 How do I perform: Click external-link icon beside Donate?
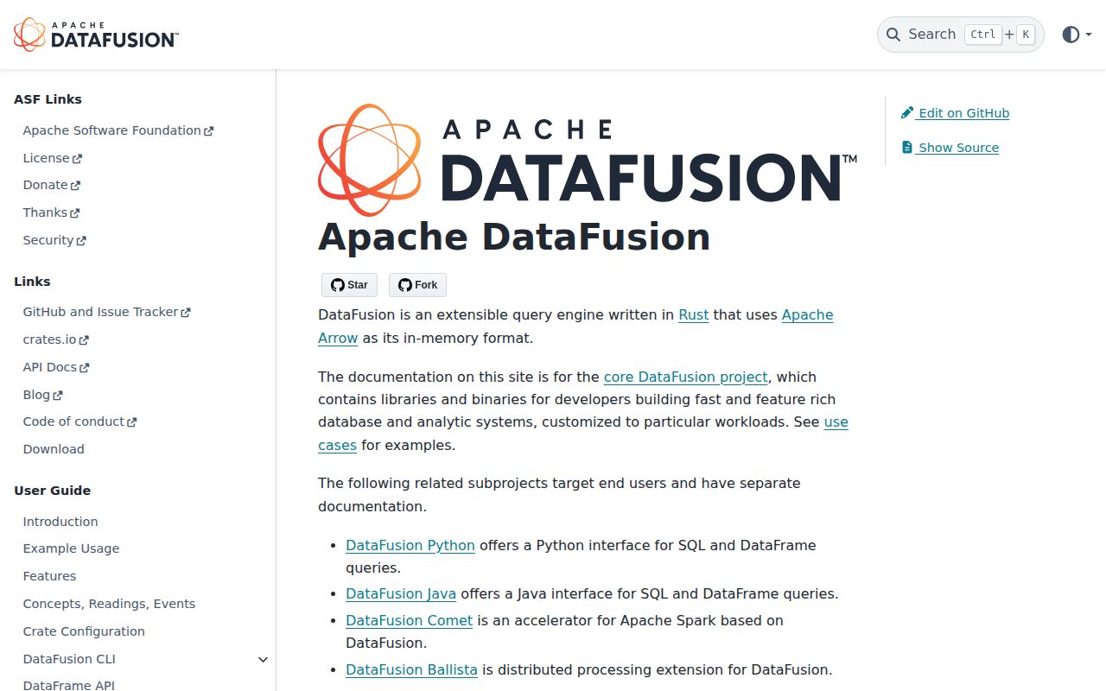[x=75, y=186]
